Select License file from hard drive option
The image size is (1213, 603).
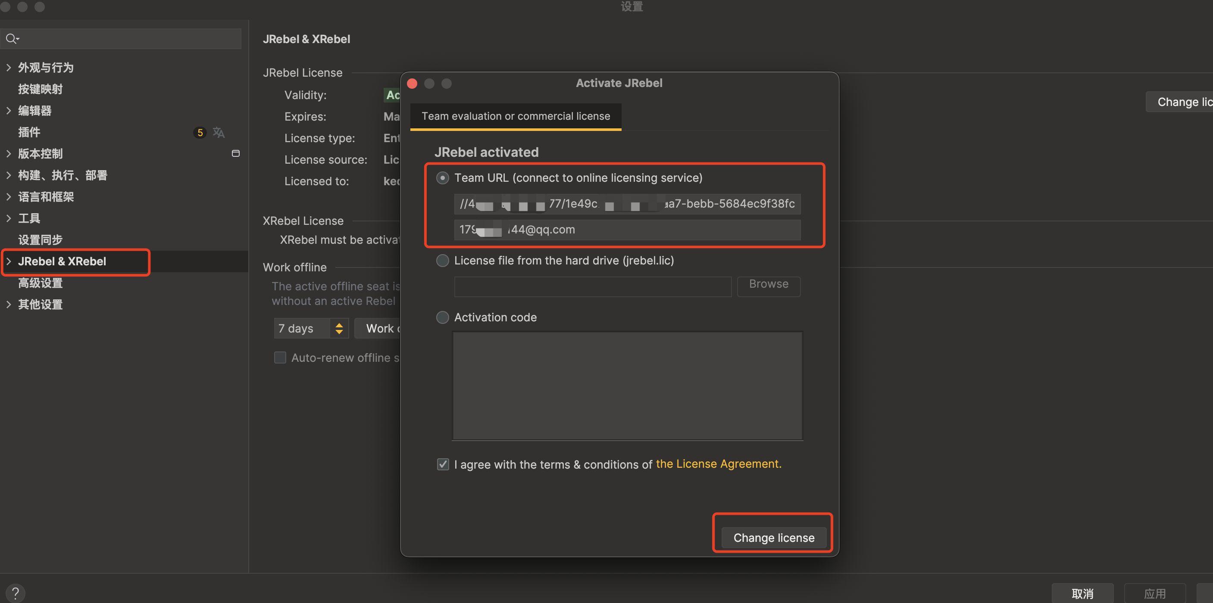pyautogui.click(x=442, y=261)
